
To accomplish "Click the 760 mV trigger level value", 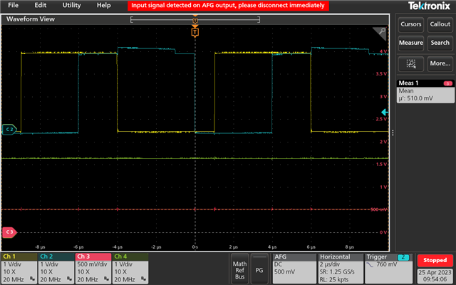I will coord(386,264).
